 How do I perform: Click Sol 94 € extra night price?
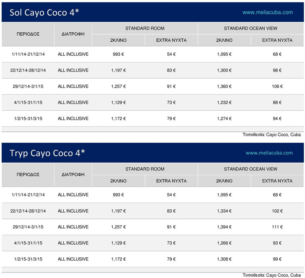277,119
